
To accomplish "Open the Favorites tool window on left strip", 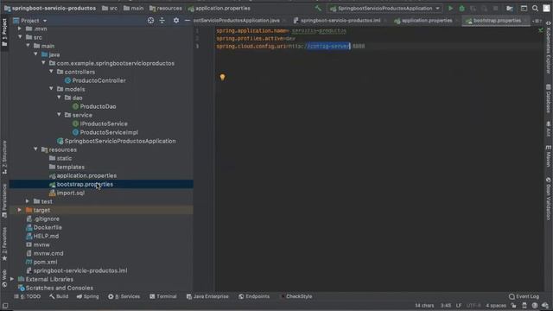I will (x=4, y=244).
